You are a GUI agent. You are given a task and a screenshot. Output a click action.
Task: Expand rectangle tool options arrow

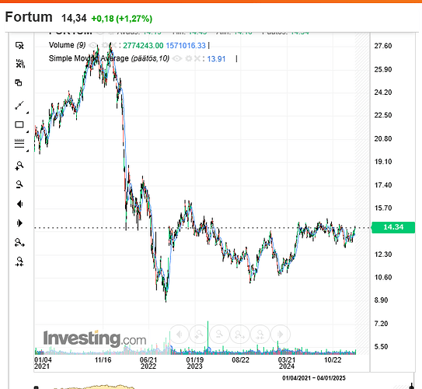click(27, 131)
